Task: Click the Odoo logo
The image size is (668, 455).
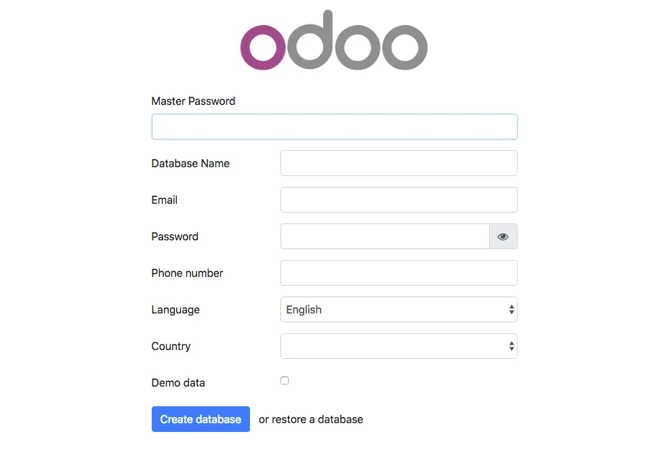Action: tap(333, 42)
